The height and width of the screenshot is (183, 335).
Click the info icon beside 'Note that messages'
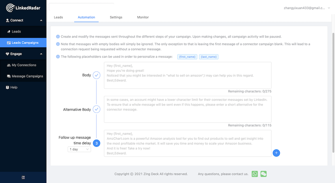58,44
